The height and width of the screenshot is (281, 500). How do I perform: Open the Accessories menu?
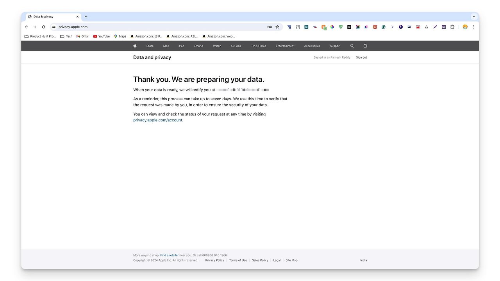[x=312, y=46]
